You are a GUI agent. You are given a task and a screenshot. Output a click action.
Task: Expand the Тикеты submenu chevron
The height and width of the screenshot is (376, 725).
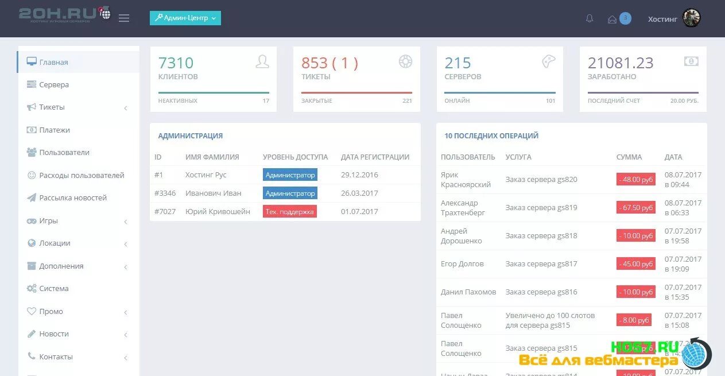tap(125, 107)
